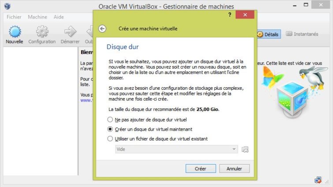This screenshot has width=333, height=187.
Task: Open the Configuration gear icon
Action: (x=42, y=32)
